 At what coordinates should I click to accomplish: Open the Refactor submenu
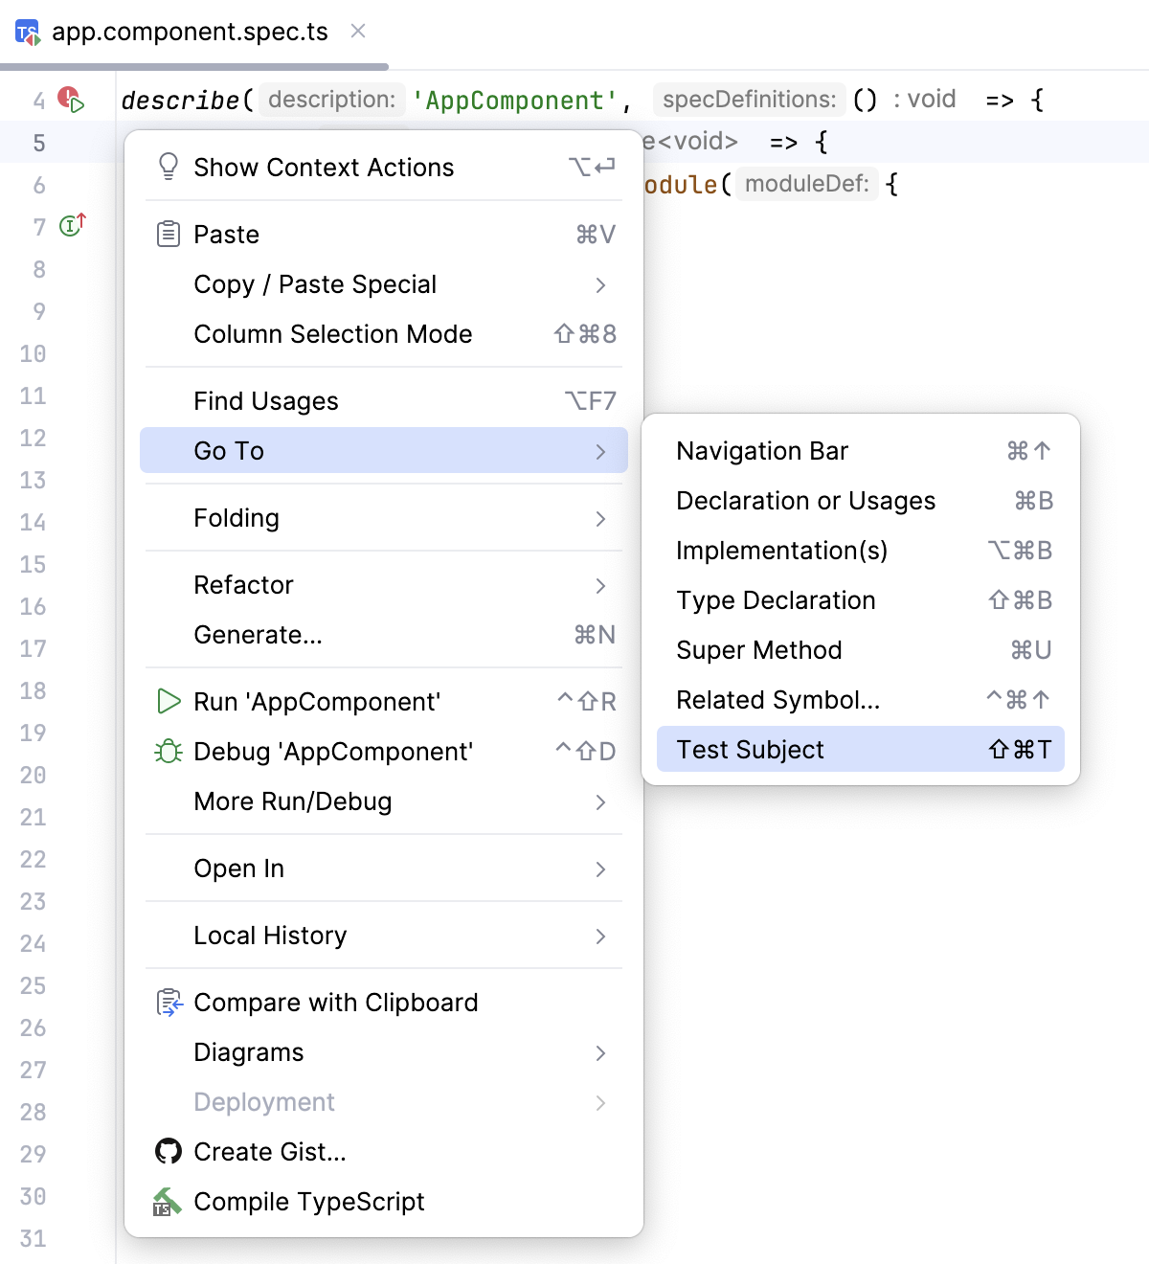click(244, 585)
